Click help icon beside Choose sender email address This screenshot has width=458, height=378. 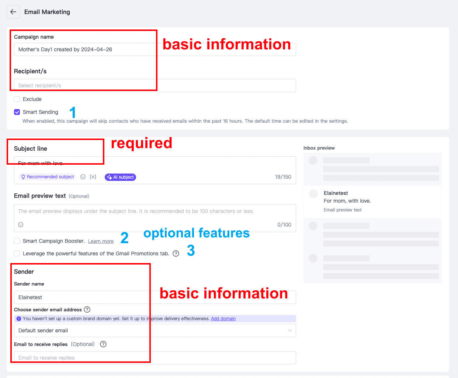[x=87, y=309]
